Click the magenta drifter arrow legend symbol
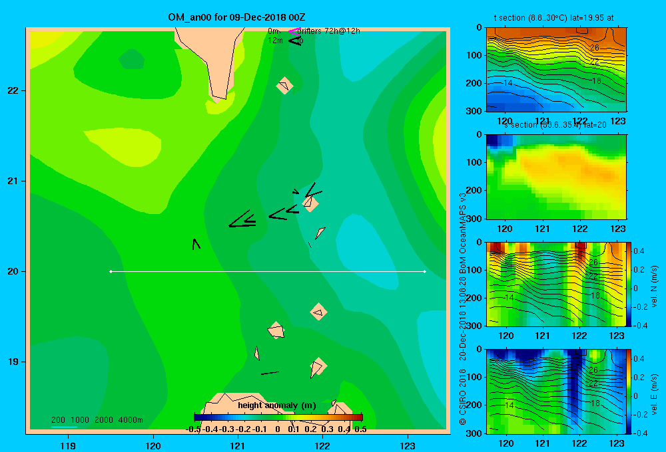666x452 pixels. (x=294, y=31)
